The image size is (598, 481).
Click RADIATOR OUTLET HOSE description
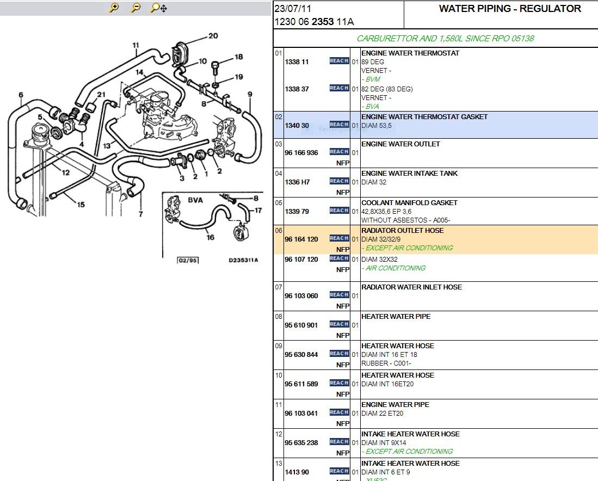tap(402, 230)
